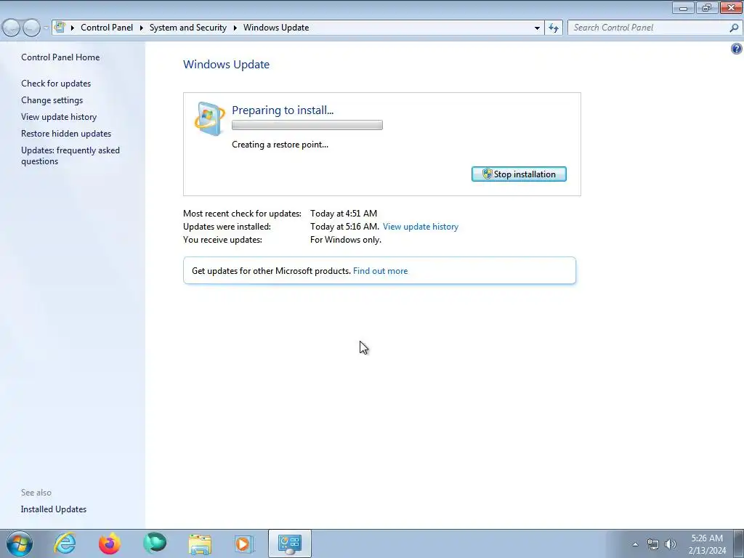This screenshot has width=744, height=558.
Task: Click 'Preparing to install...' heading
Action: click(283, 110)
